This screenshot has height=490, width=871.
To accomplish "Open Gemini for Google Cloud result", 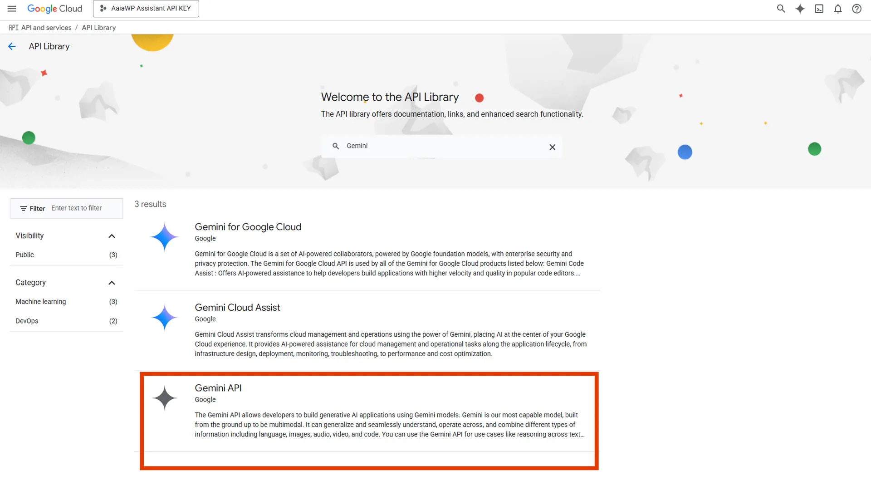I will point(248,227).
